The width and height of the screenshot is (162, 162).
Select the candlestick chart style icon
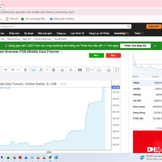[x=25, y=70]
